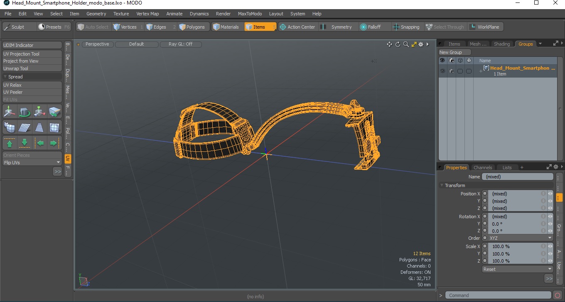
Task: Open the Flip UVs dropdown
Action: (32, 163)
